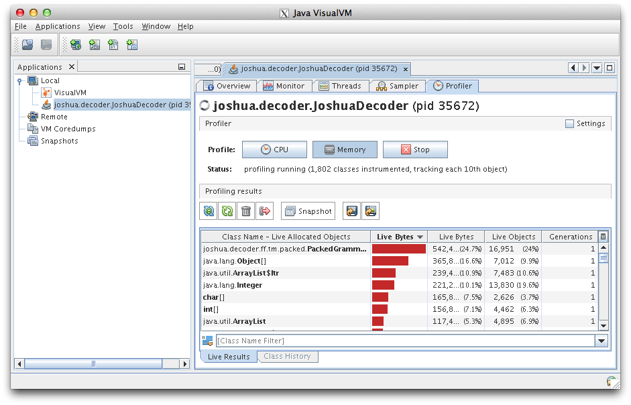The image size is (631, 405).
Task: Click the filter icon beside Class Name Filter
Action: [208, 341]
